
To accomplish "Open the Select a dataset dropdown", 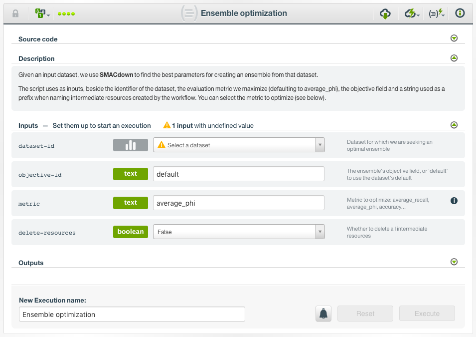I will [319, 145].
